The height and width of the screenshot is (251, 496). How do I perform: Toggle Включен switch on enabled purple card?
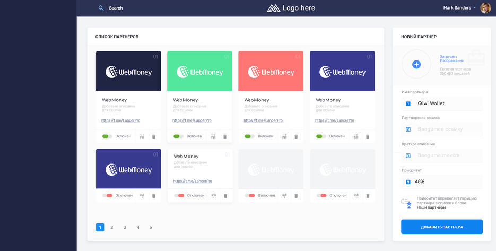(321, 136)
